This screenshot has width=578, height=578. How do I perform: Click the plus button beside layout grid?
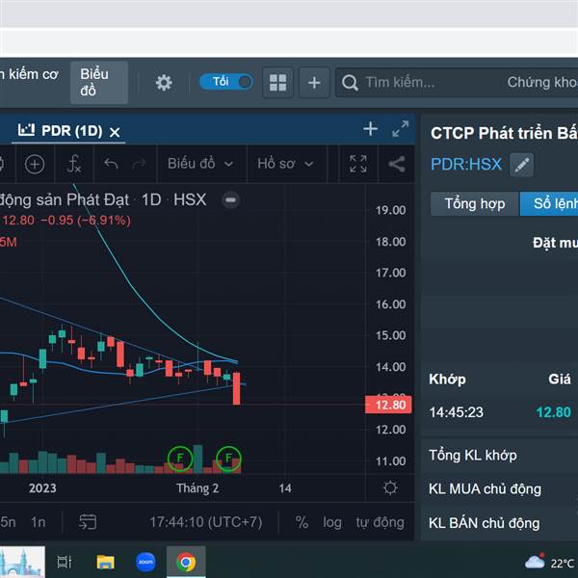(314, 83)
